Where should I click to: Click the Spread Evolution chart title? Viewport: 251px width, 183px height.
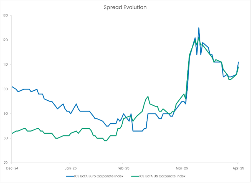pyautogui.click(x=125, y=7)
